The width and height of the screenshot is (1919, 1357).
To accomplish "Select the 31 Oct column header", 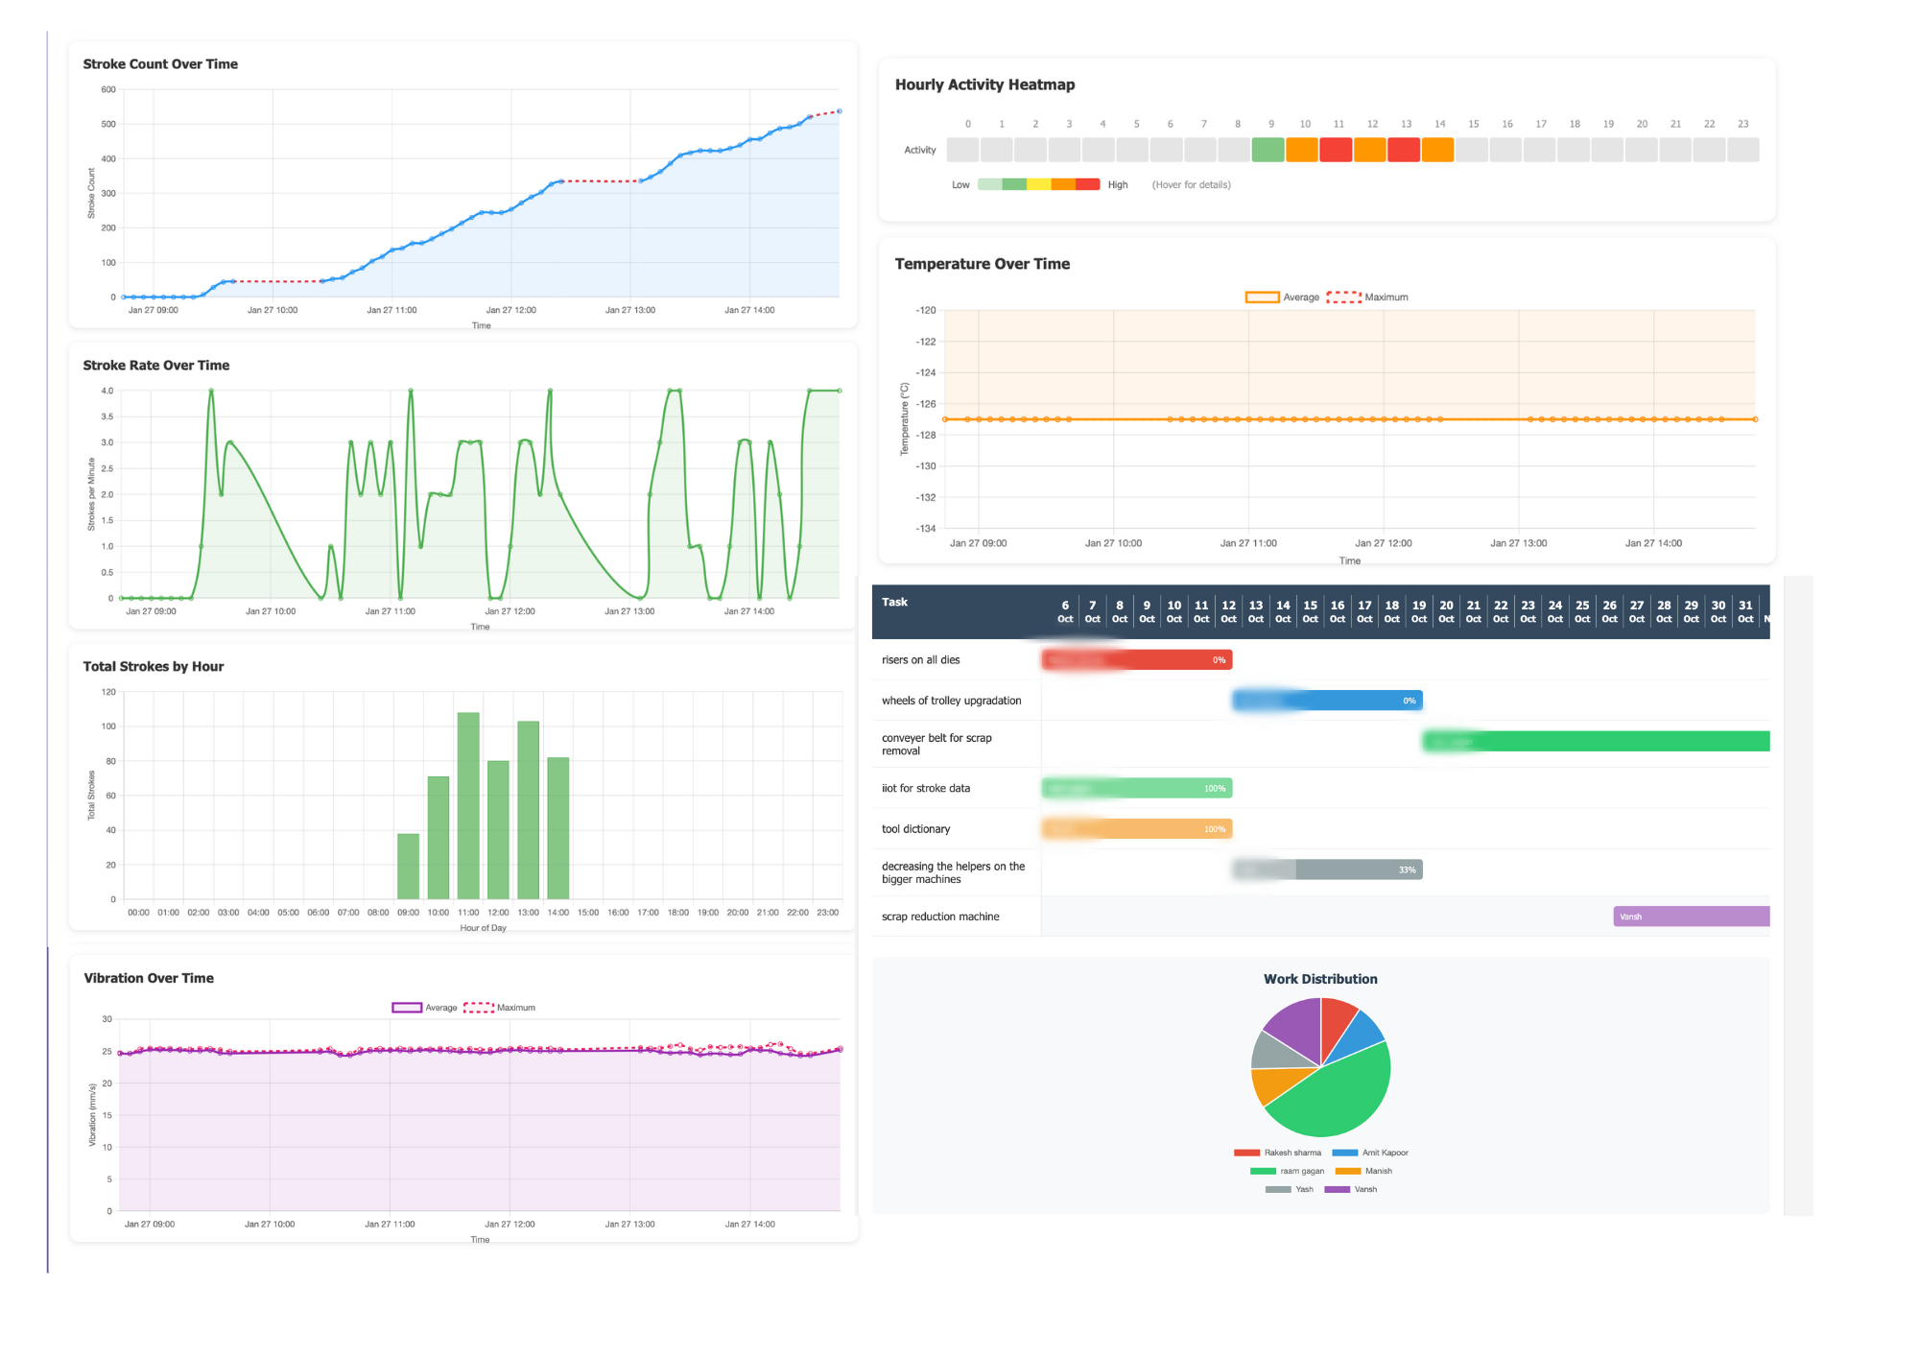I will [1744, 611].
